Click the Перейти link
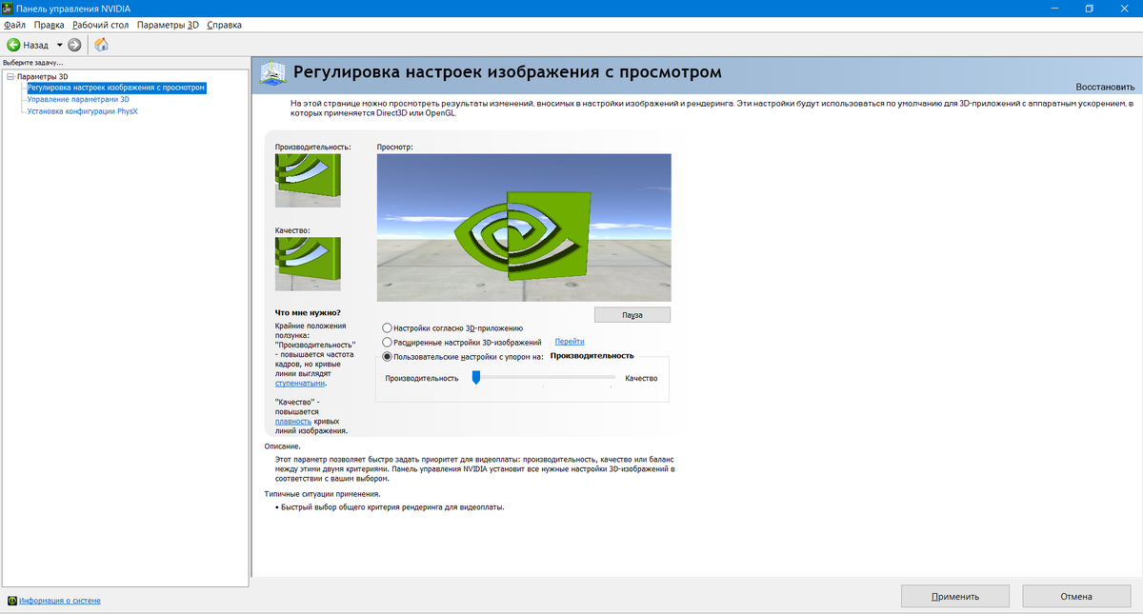 [570, 341]
